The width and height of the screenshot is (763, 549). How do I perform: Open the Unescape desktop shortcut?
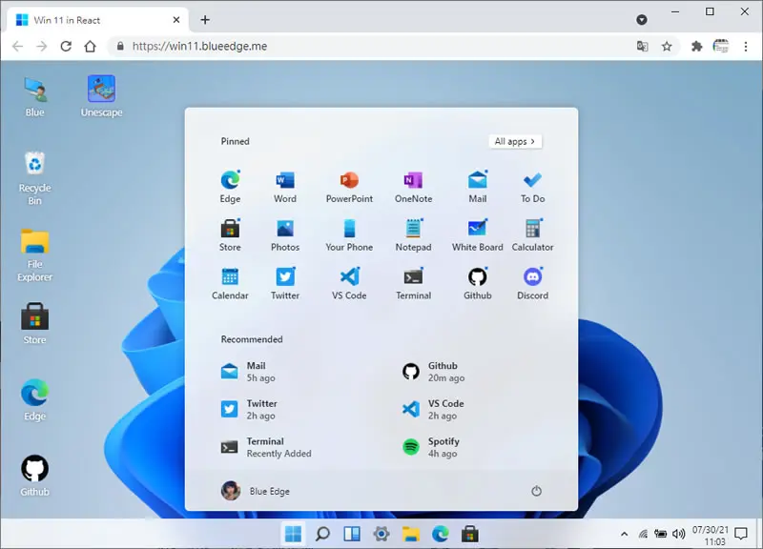101,96
